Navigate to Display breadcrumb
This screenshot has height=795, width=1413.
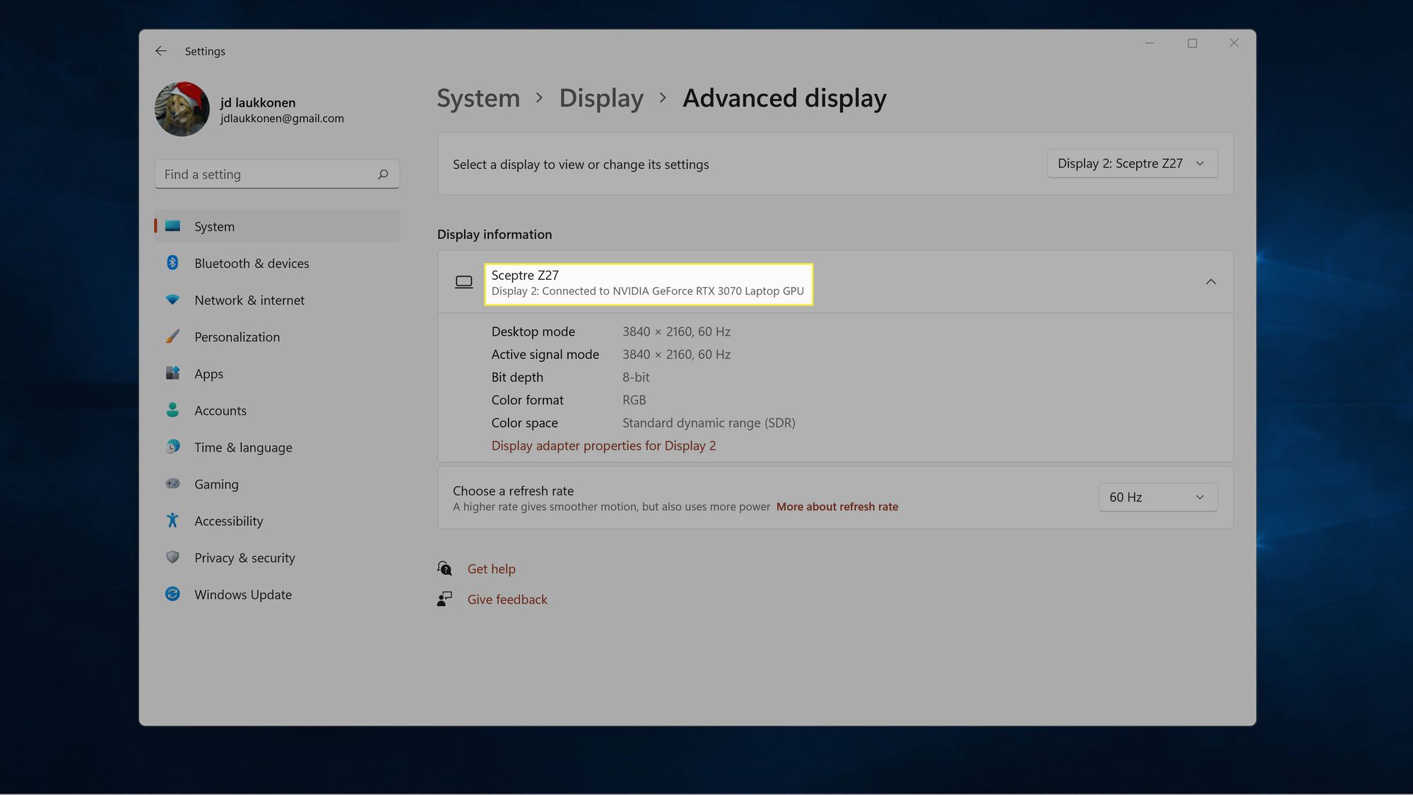601,98
